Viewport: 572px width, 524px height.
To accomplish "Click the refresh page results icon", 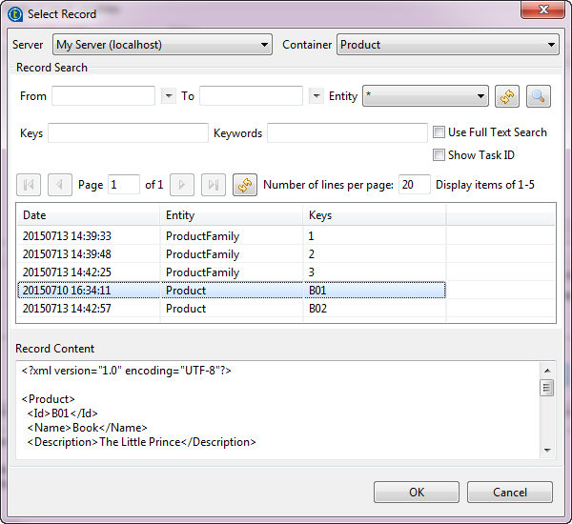I will click(245, 185).
